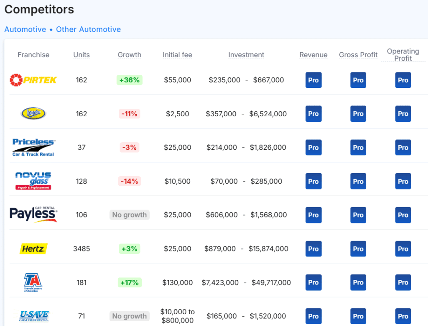This screenshot has width=428, height=328.
Task: Open the Automotive category link
Action: (x=25, y=29)
